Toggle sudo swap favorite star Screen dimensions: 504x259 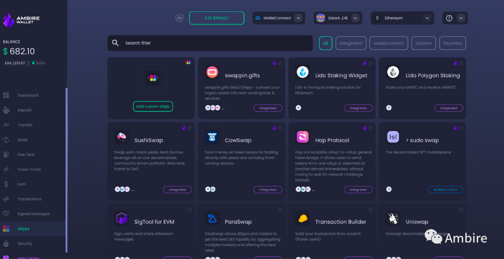[x=461, y=128]
